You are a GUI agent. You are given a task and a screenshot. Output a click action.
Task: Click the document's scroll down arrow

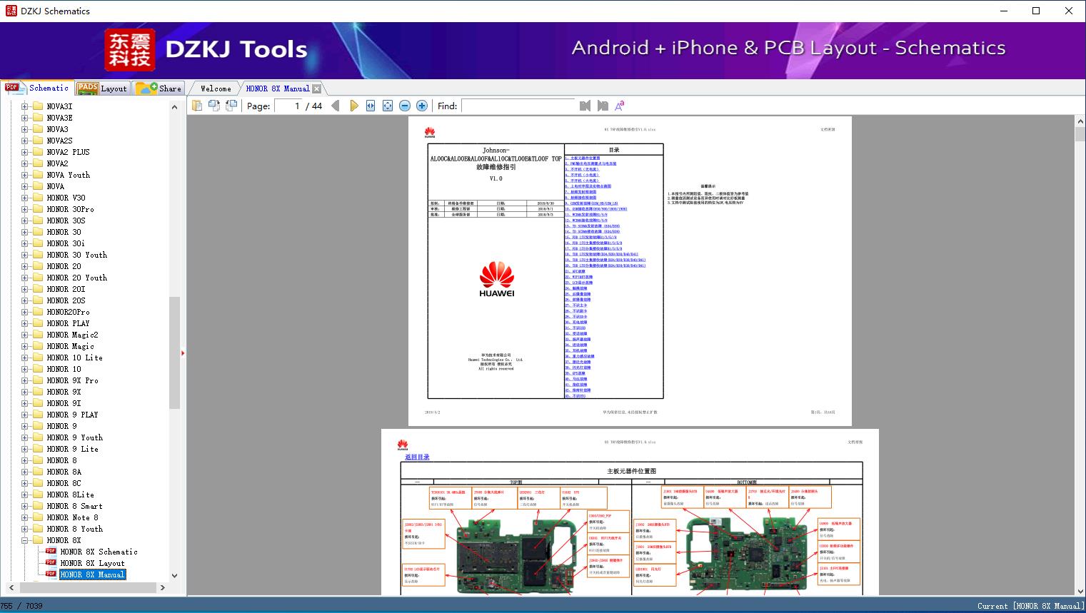(1080, 590)
